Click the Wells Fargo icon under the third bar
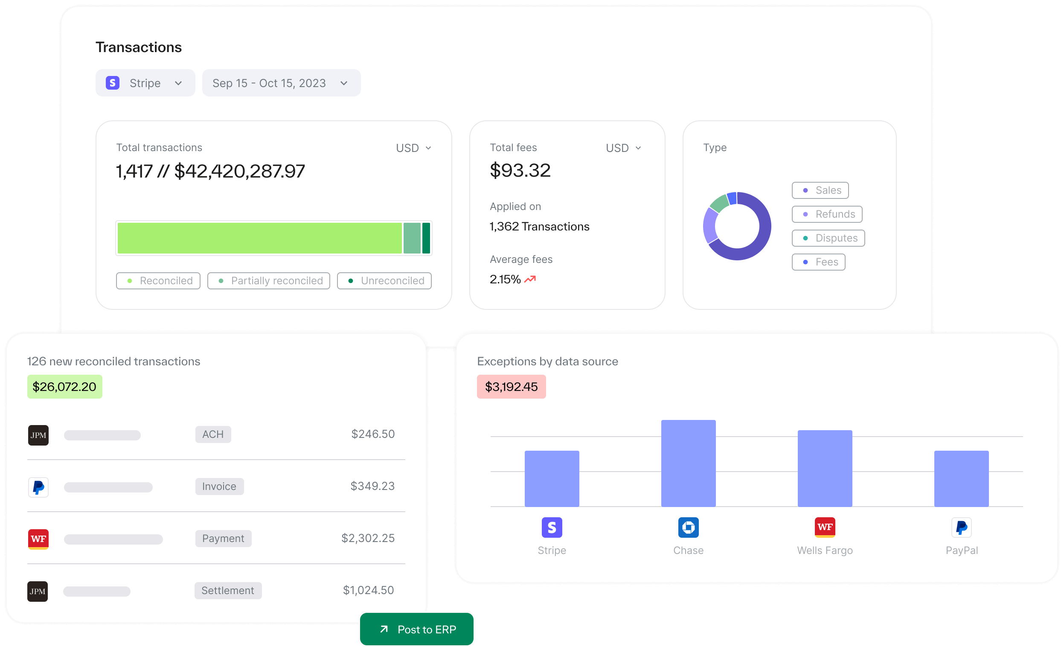The height and width of the screenshot is (647, 1064). 825,528
